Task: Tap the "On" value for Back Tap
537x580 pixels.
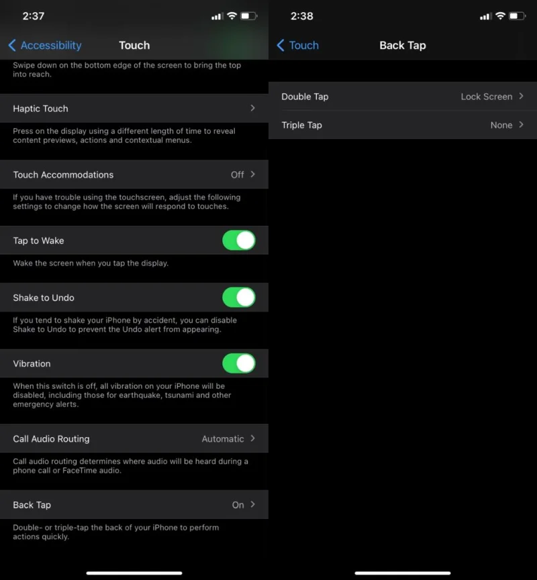Action: [x=238, y=505]
